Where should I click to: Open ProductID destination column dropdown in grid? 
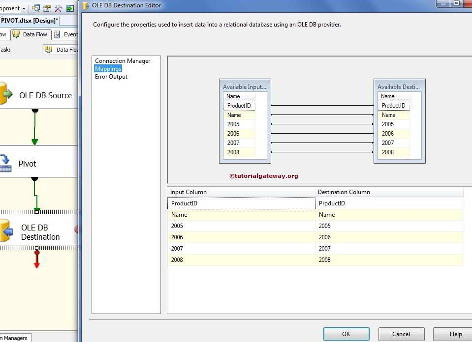389,203
